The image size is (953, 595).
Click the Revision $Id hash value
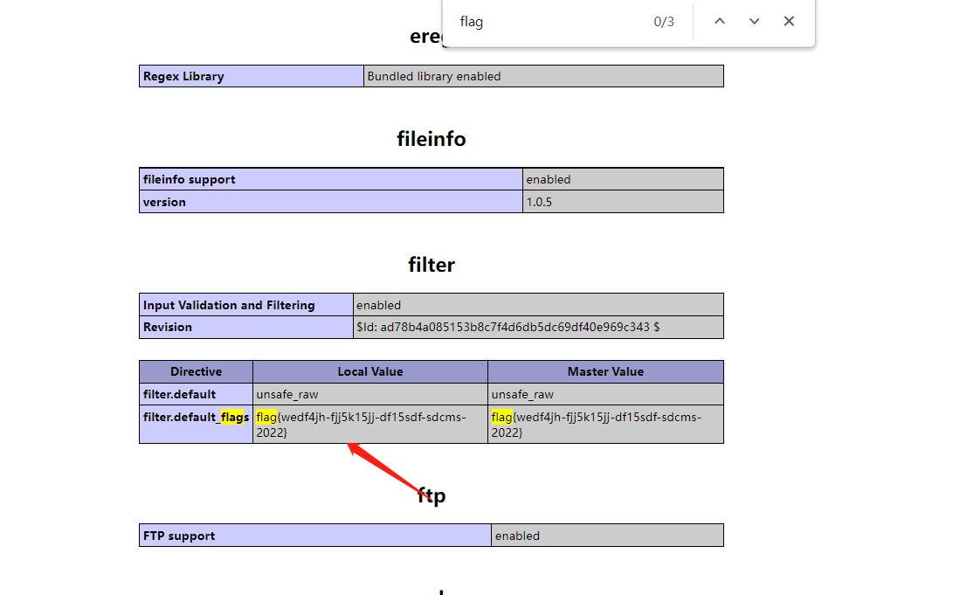coord(508,327)
